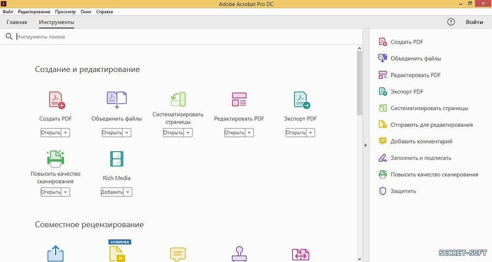Click Открыть button under Создать PDF

(51, 133)
